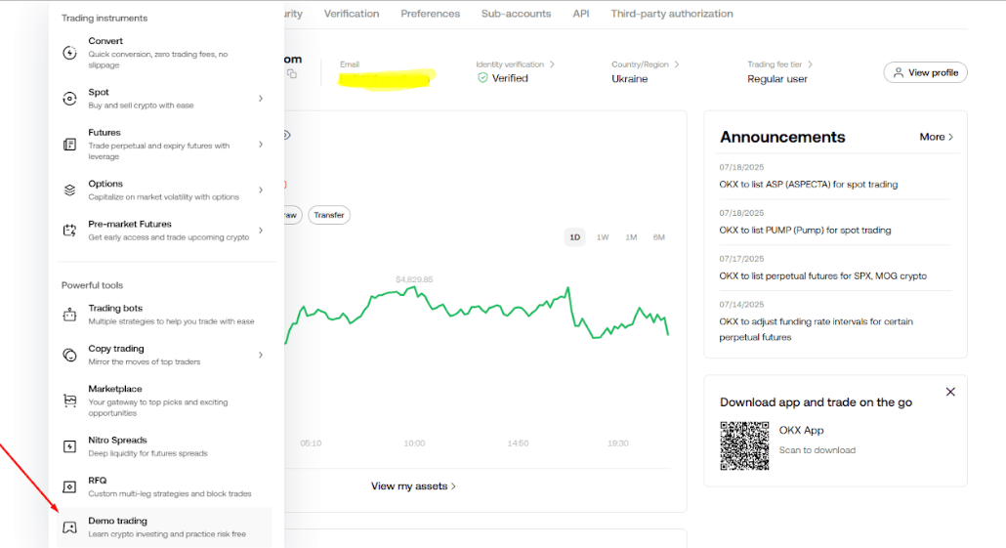The width and height of the screenshot is (1006, 548).
Task: Click the Marketplace cart icon
Action: pos(69,400)
